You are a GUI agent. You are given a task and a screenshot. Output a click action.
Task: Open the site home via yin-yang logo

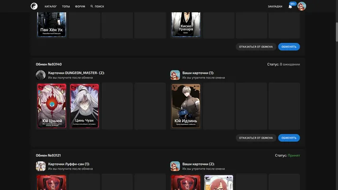pyautogui.click(x=34, y=6)
